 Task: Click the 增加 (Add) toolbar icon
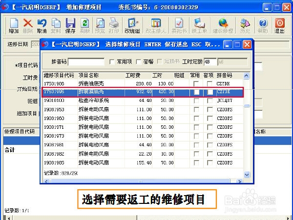coord(14,25)
